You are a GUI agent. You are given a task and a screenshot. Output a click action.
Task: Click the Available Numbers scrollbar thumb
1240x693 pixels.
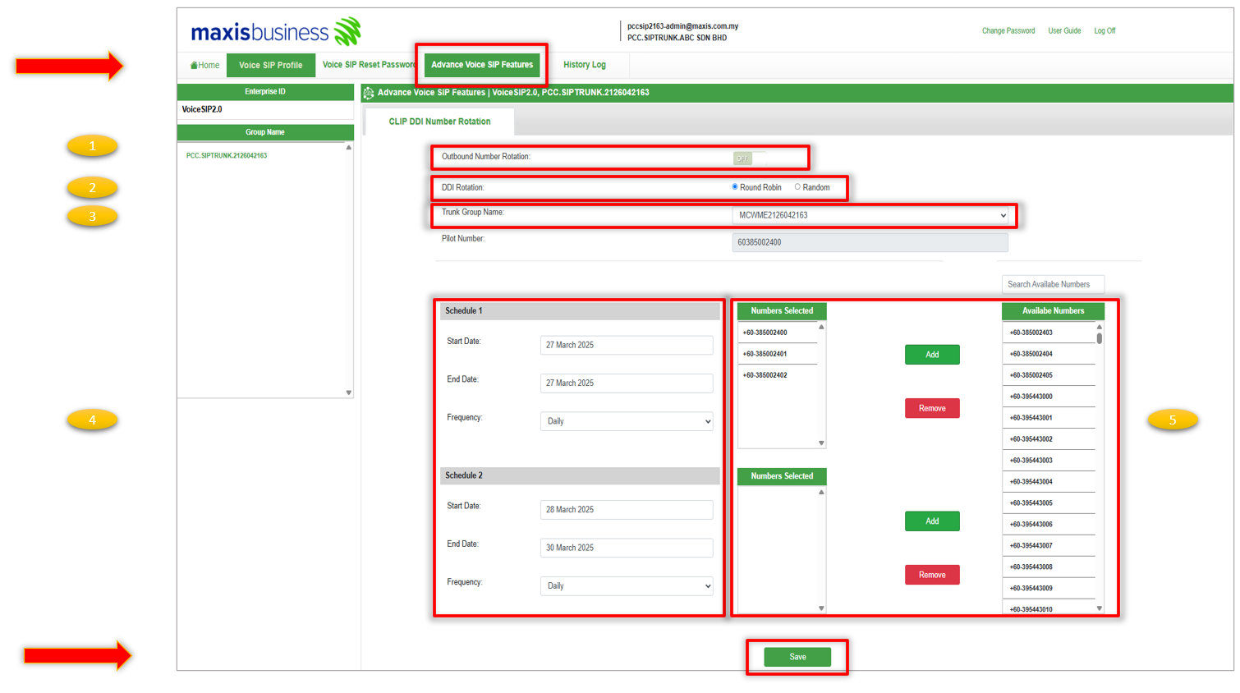click(x=1100, y=338)
